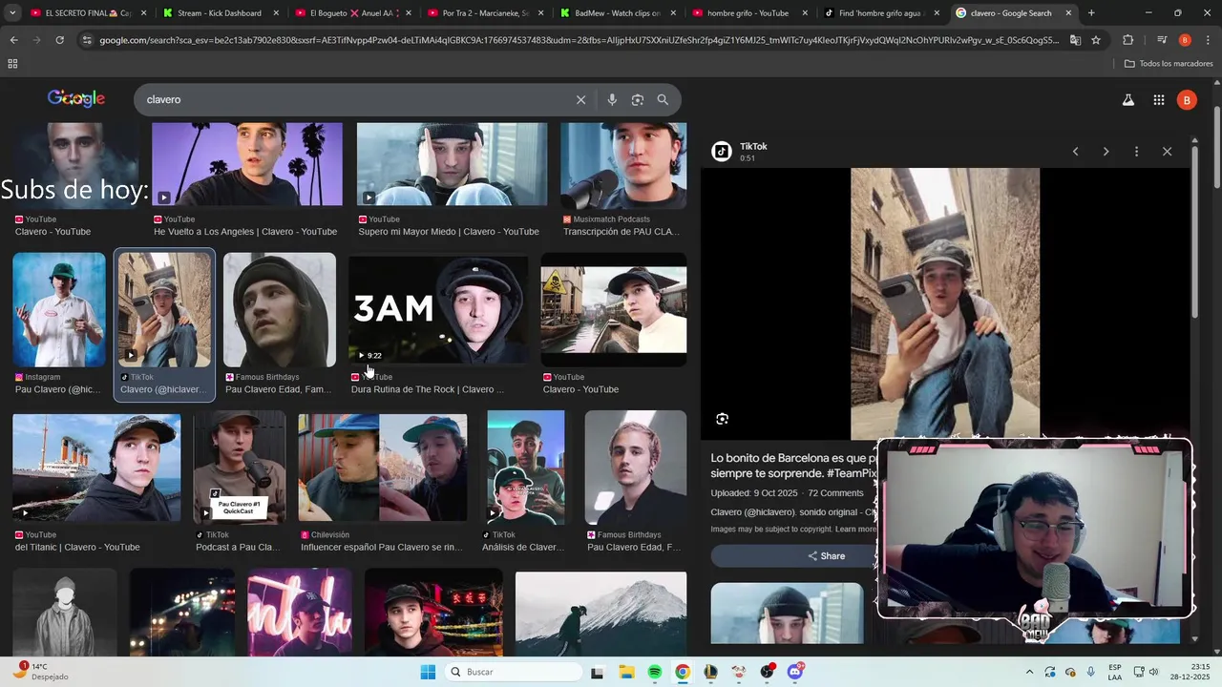Switch to hombre grifo - YouTube tab
The image size is (1222, 687).
point(748,13)
